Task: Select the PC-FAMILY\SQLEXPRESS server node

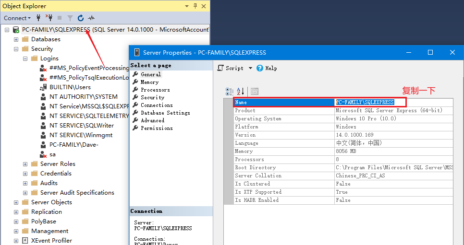Action: click(x=115, y=30)
